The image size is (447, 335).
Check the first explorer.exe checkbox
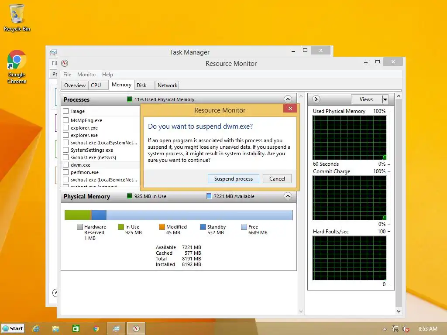point(66,128)
